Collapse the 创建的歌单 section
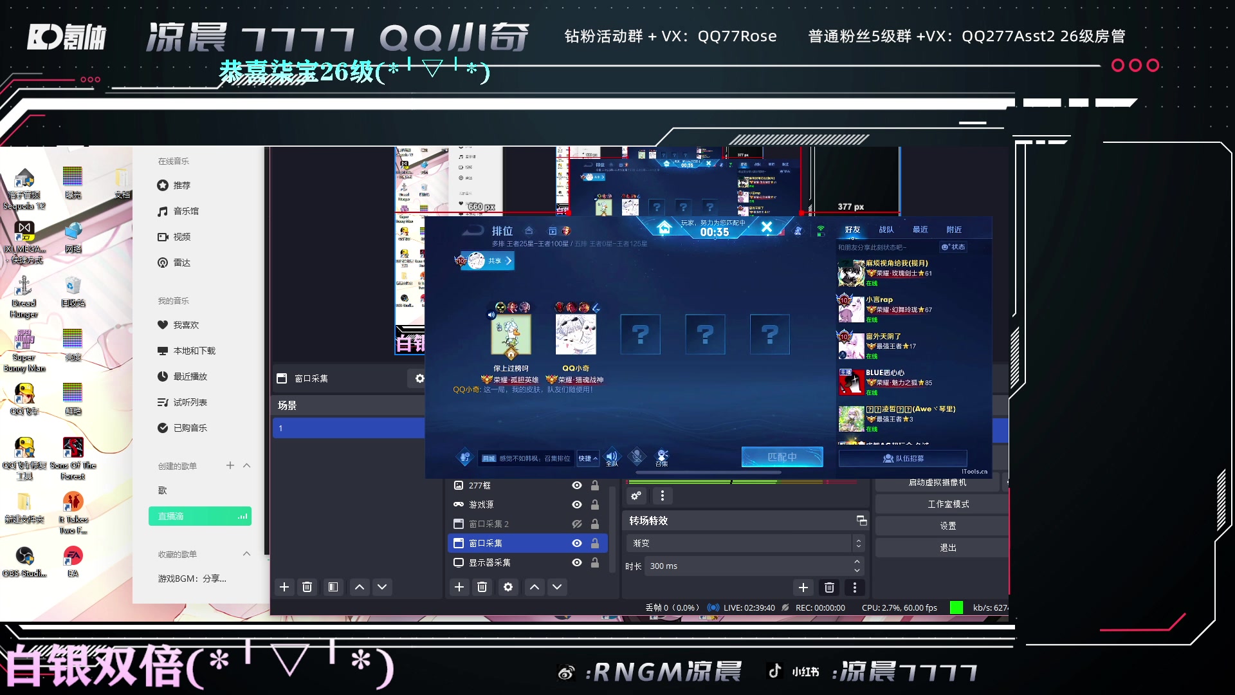 [247, 465]
